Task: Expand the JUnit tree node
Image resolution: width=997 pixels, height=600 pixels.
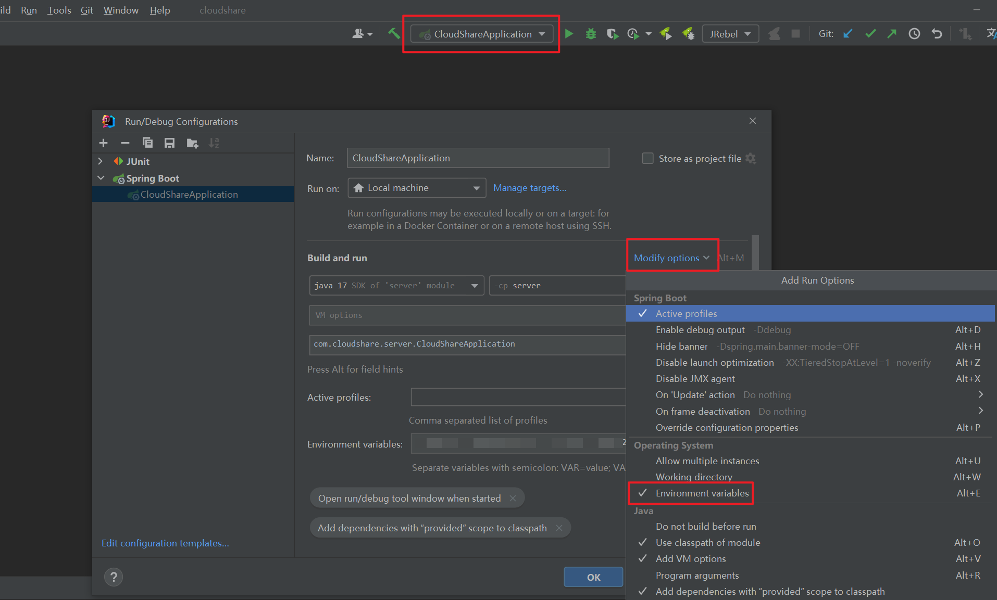Action: [x=101, y=161]
